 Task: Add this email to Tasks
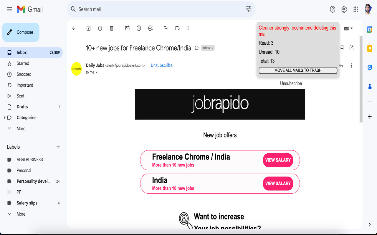click(150, 28)
